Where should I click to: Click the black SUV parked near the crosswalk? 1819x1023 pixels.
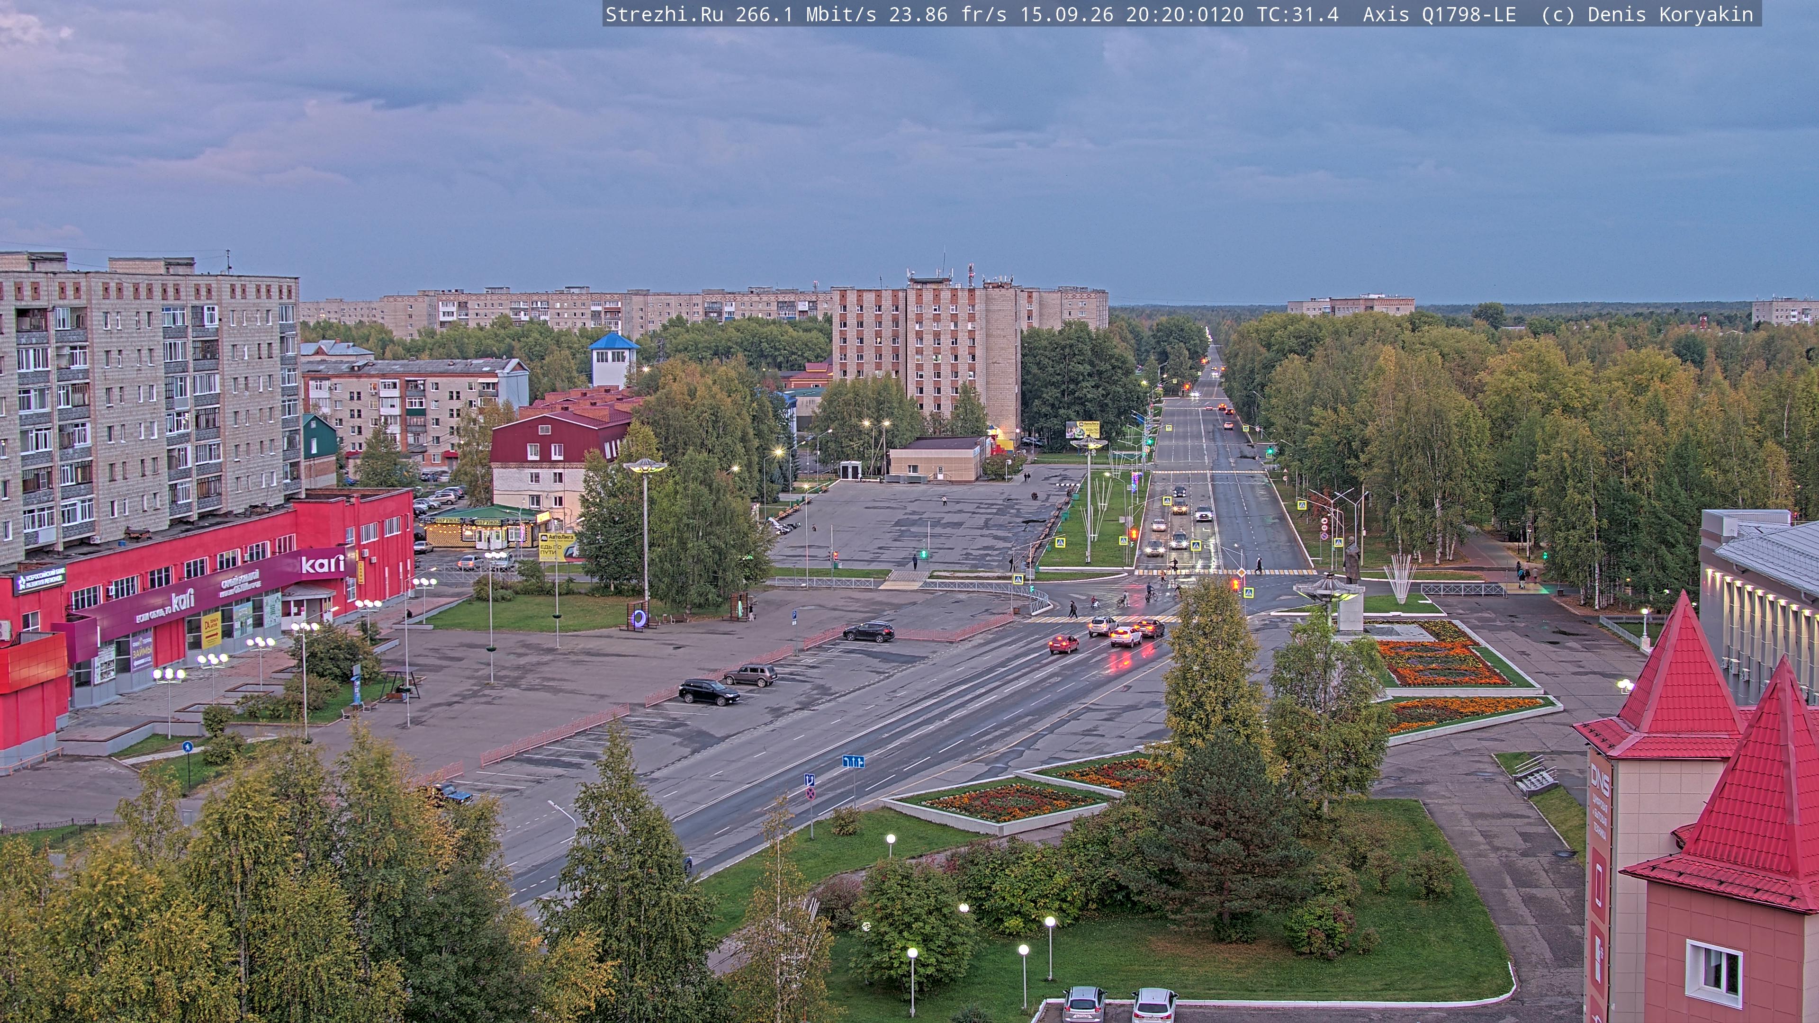[x=869, y=631]
